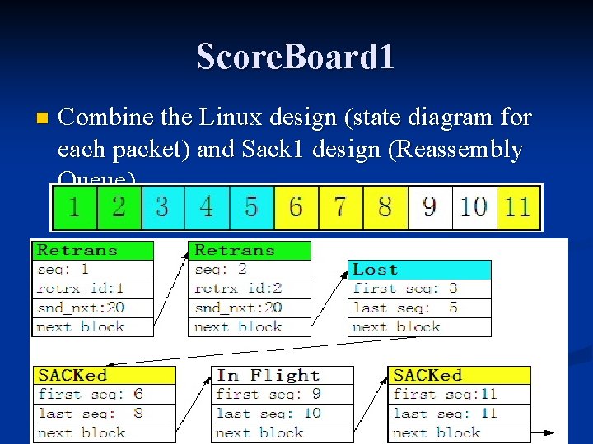593x444 pixels.
Task: Click 'snd_nxt:20' under 'retrx id:1'
Action: (x=93, y=308)
